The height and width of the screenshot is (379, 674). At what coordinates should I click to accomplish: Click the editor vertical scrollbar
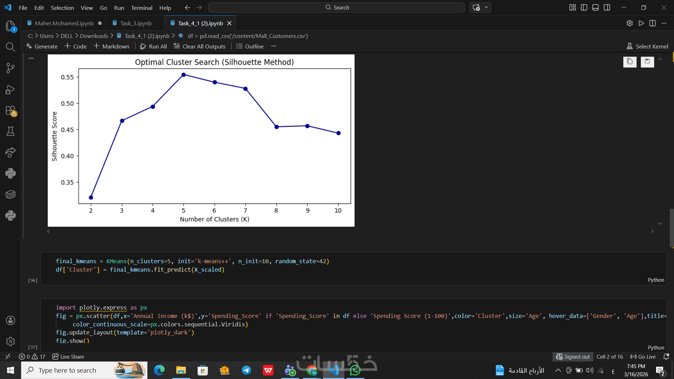(x=672, y=228)
